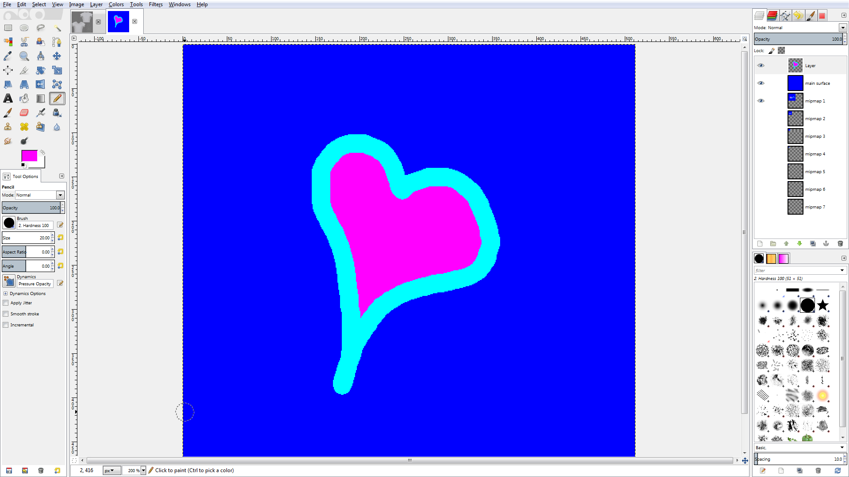Click the delete layer trash icon
Screen dimensions: 849x477
pyautogui.click(x=840, y=244)
